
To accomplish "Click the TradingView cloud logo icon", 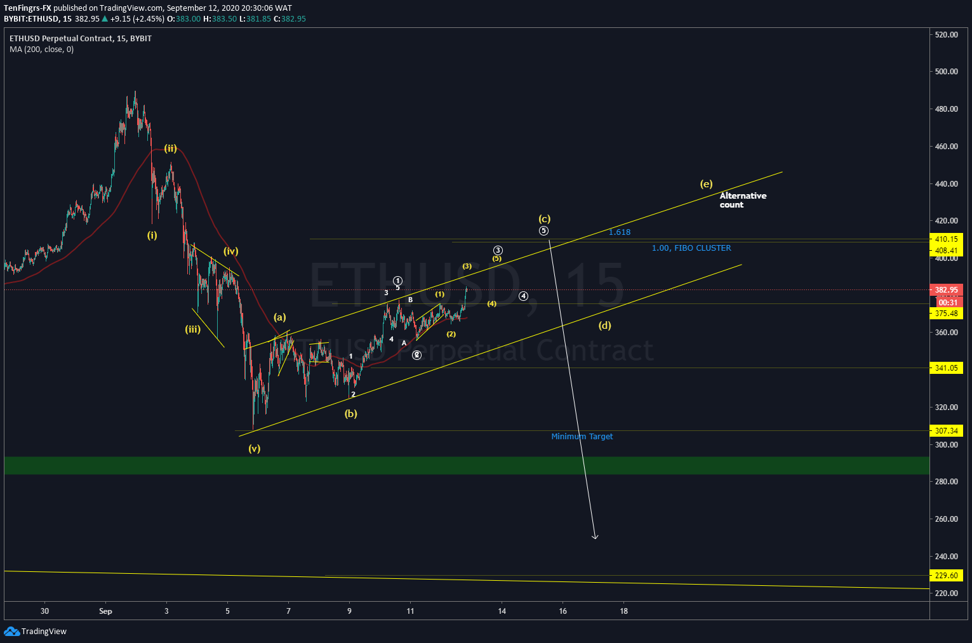I will pos(12,631).
